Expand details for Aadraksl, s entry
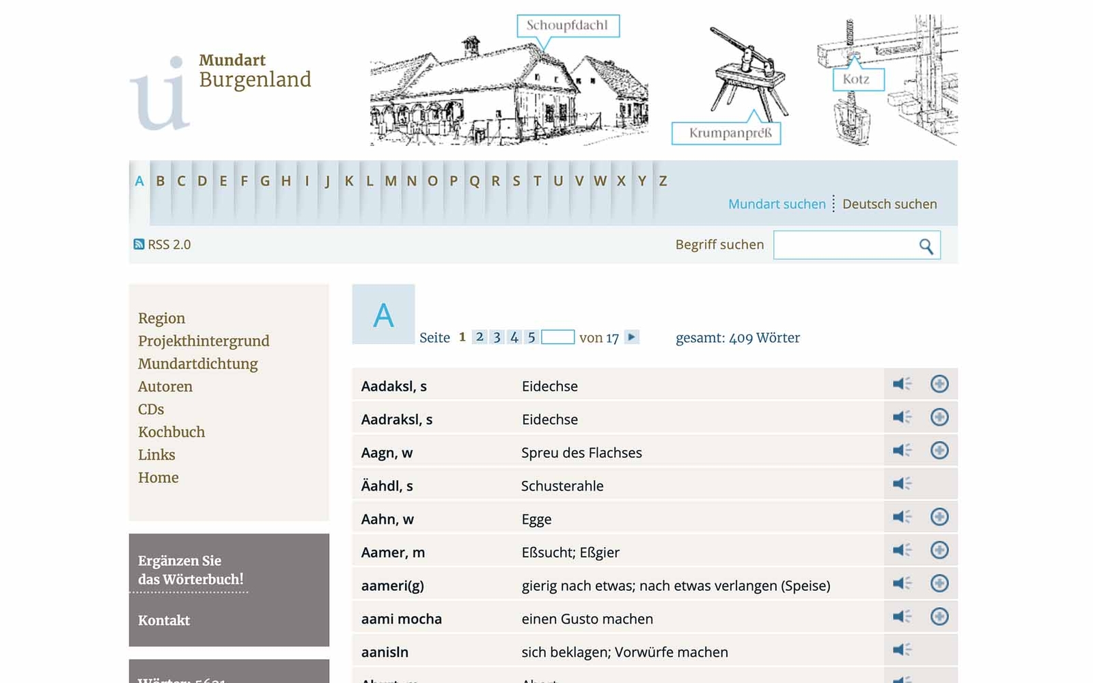Image resolution: width=1093 pixels, height=683 pixels. point(939,417)
